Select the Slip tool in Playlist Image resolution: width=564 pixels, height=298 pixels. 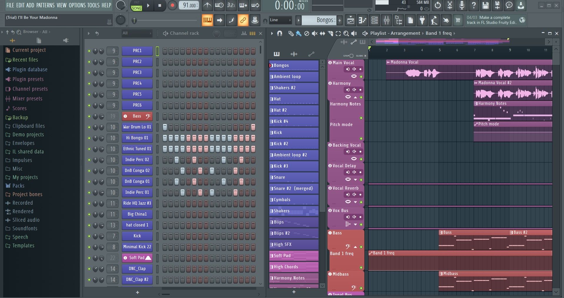[322, 34]
